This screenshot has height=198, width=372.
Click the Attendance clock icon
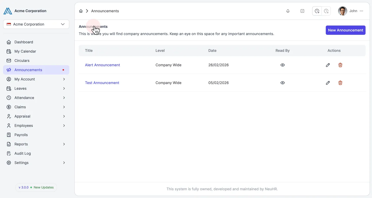point(9,98)
